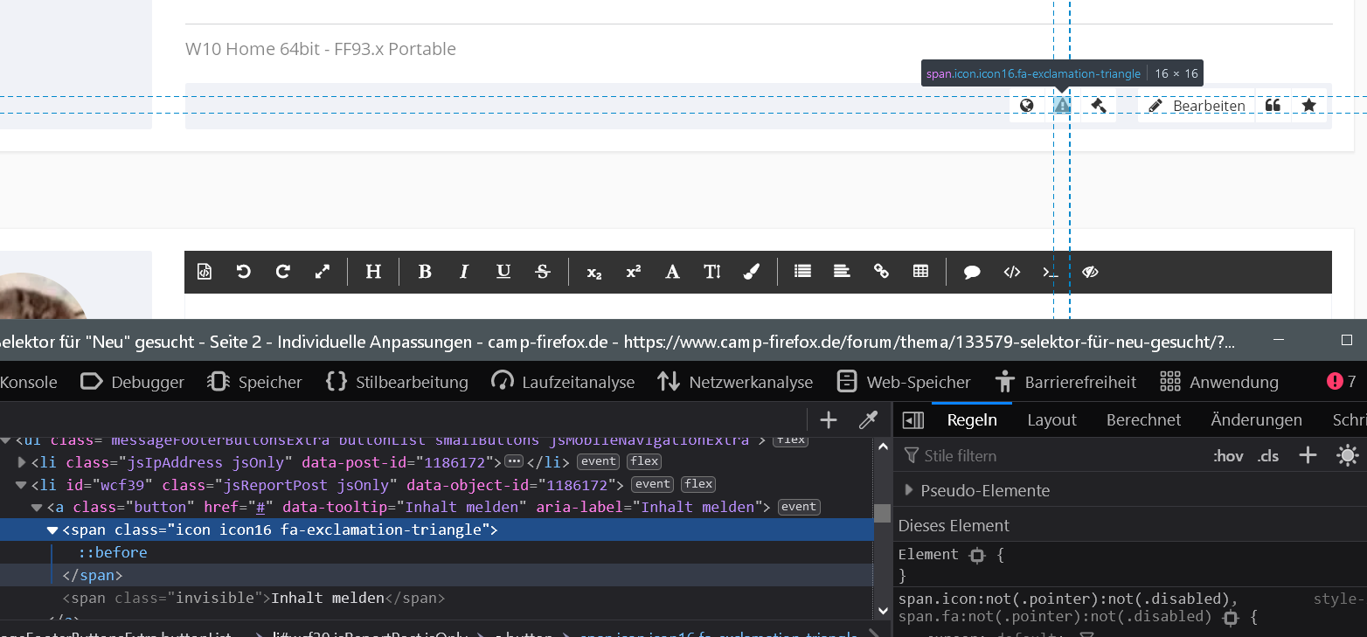1367x637 pixels.
Task: Click the Bearbeiten edit button
Action: tap(1197, 106)
